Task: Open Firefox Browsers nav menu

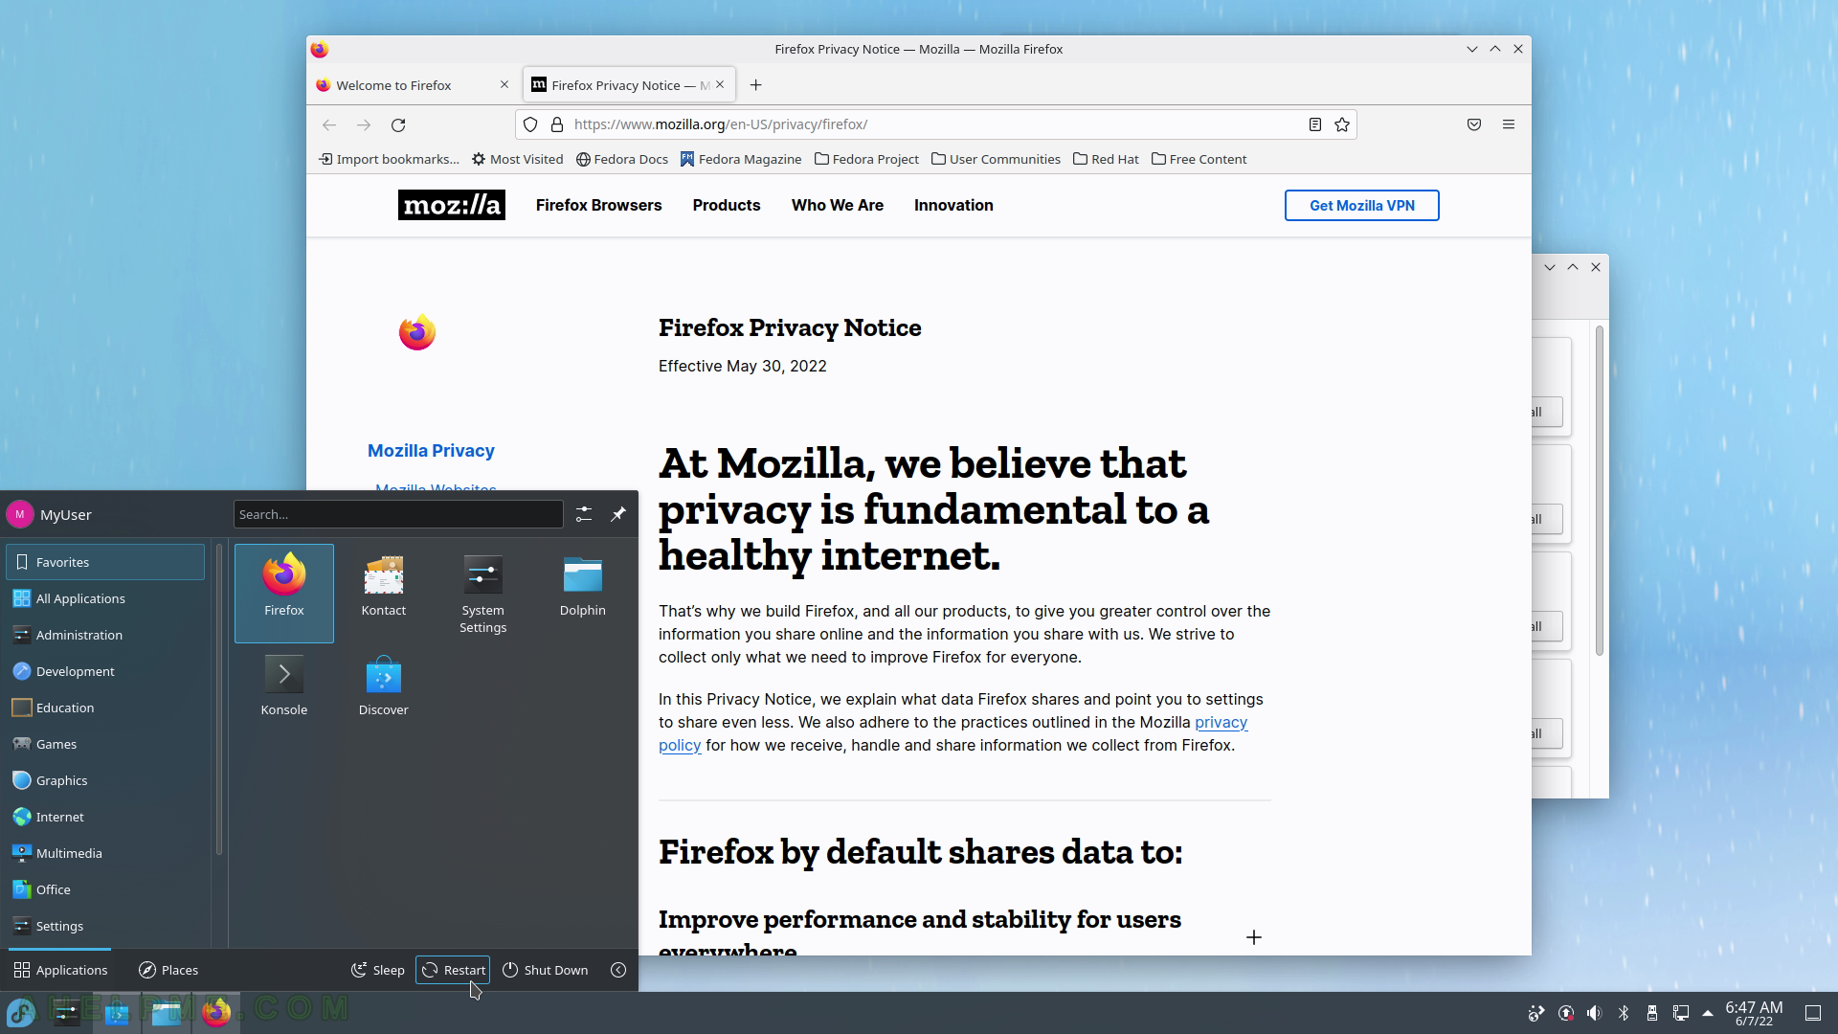Action: click(x=599, y=205)
